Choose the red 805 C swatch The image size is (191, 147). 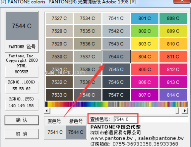coord(145,69)
